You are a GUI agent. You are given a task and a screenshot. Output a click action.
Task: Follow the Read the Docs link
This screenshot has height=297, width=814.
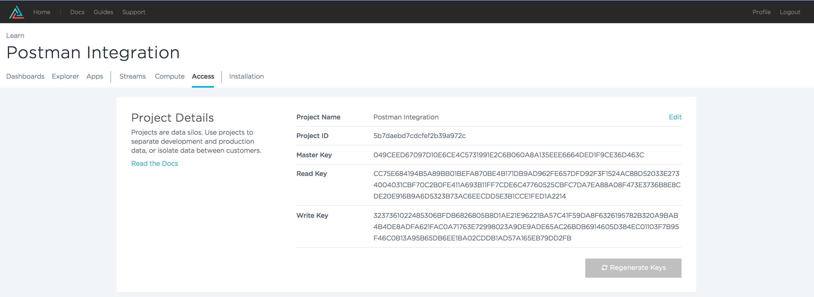[x=155, y=163]
